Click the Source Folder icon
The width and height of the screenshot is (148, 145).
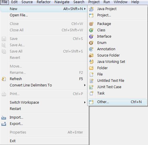tap(91, 55)
